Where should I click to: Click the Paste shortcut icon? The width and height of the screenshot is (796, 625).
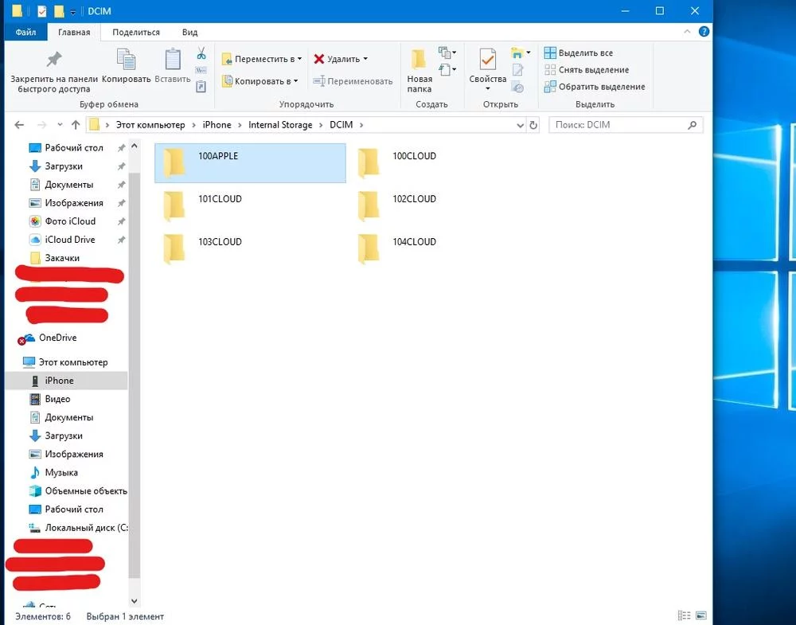[201, 87]
